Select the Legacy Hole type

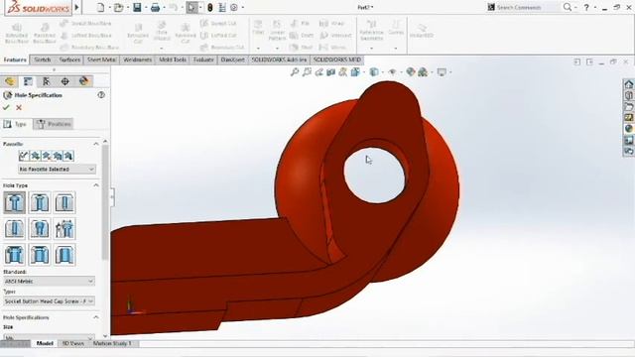[64, 229]
